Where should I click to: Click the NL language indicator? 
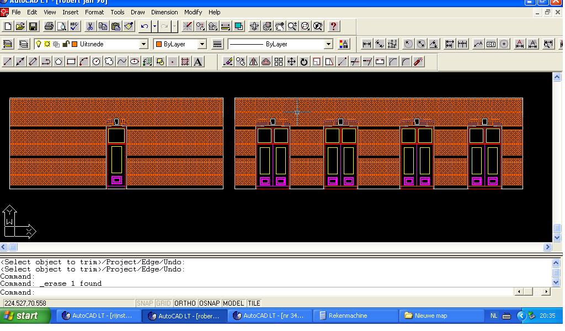point(494,316)
